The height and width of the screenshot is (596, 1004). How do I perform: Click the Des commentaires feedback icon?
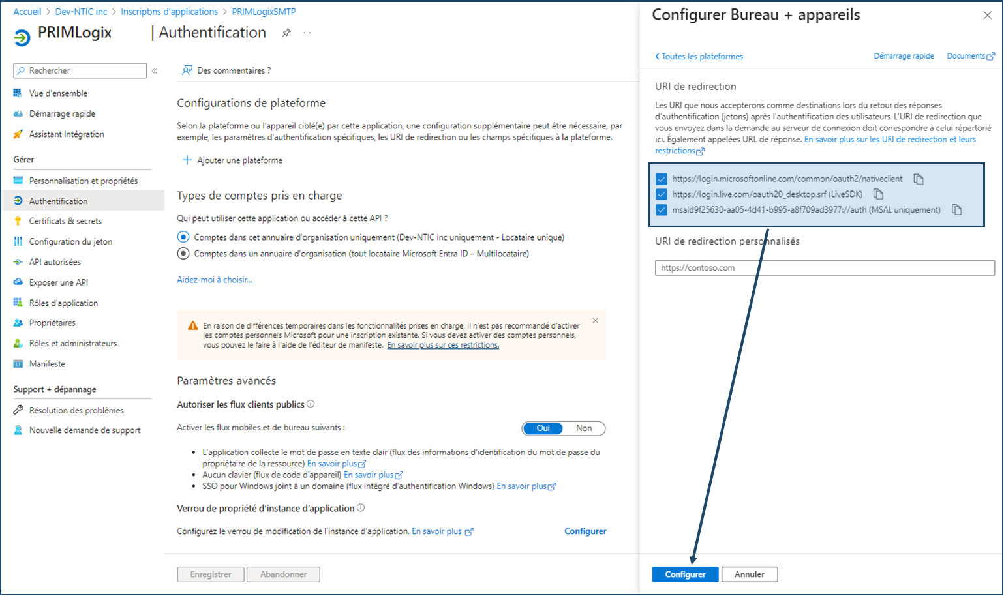point(187,70)
